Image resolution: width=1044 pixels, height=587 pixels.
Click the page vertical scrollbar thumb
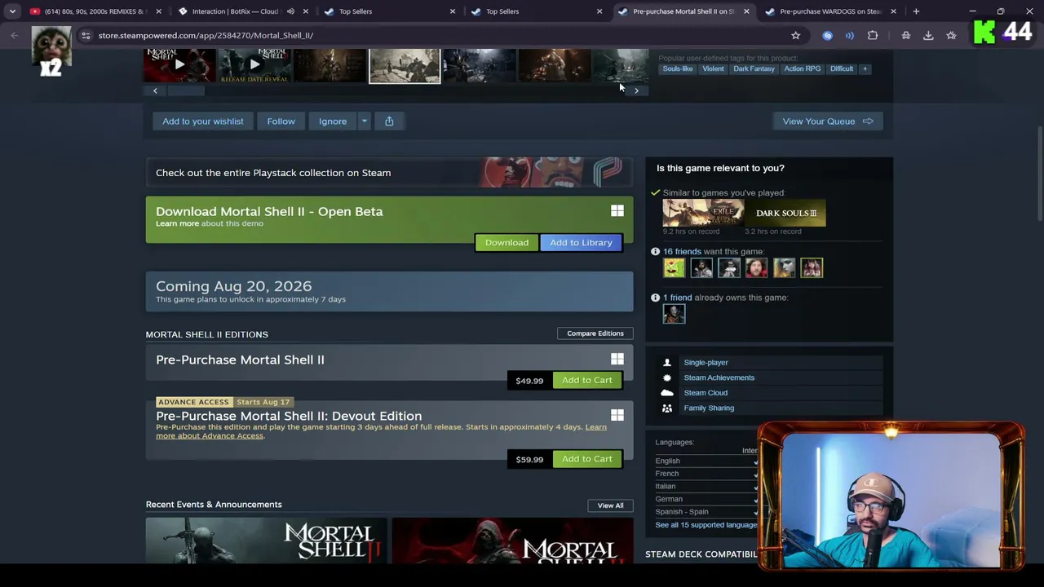coord(1039,174)
